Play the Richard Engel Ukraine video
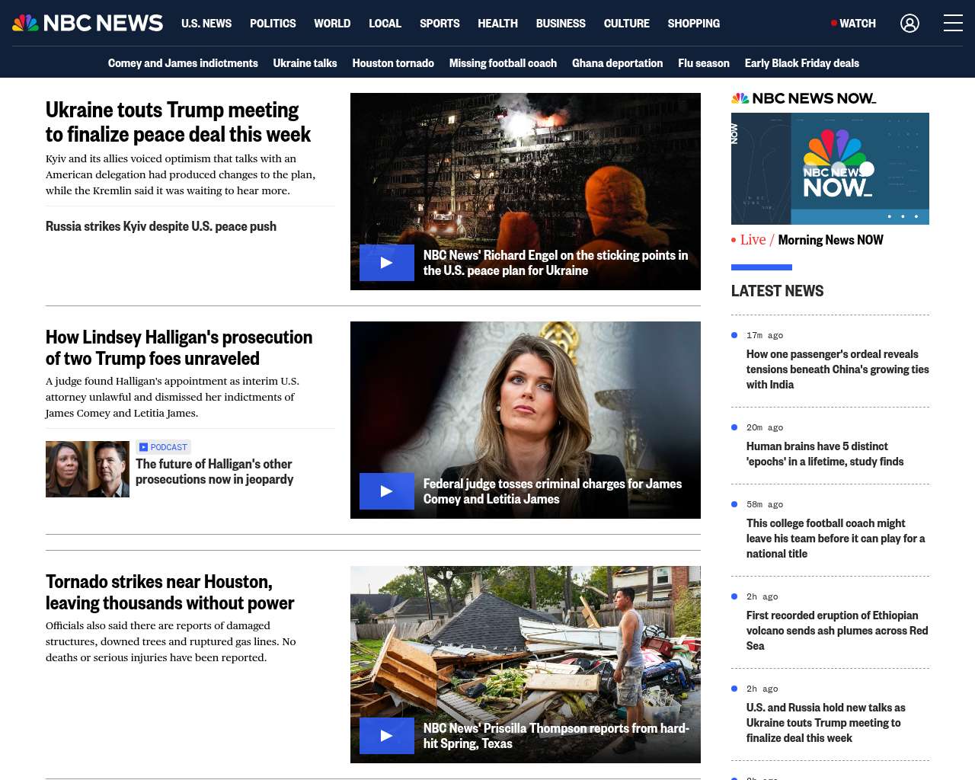The width and height of the screenshot is (975, 780). click(x=387, y=263)
